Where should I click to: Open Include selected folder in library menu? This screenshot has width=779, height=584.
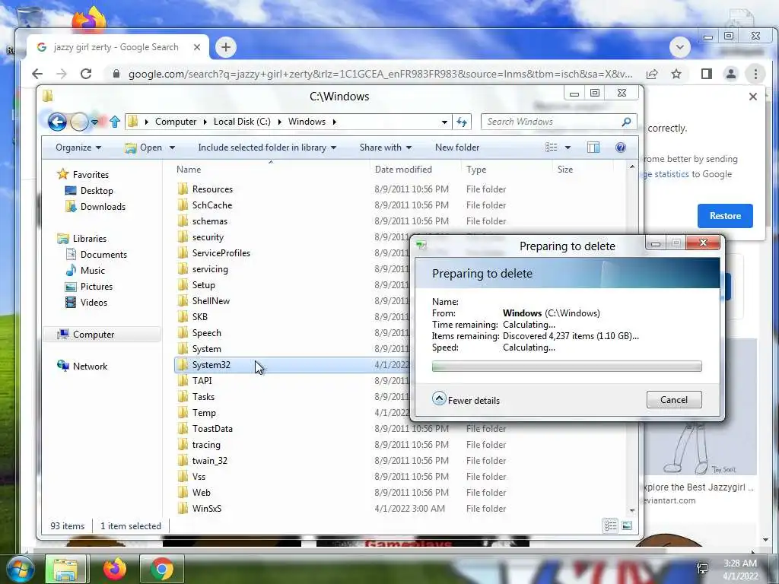pos(267,148)
